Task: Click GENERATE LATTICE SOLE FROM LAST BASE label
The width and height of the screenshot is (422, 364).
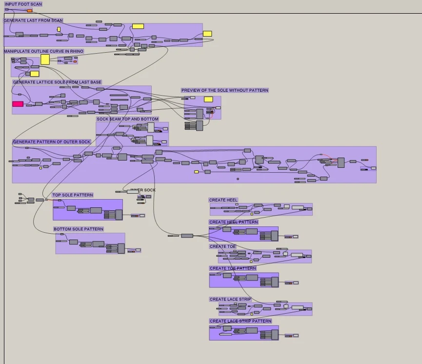Action: pos(57,82)
